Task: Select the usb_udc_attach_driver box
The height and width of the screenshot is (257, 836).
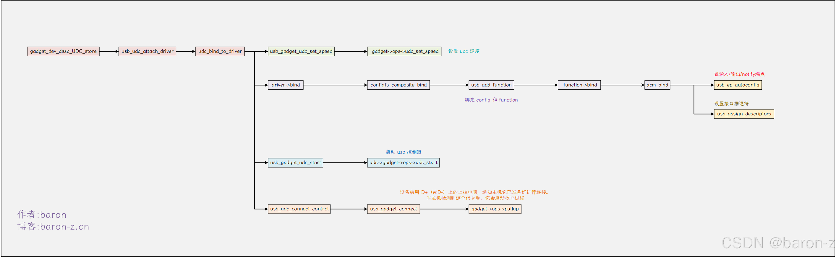Action: click(147, 51)
